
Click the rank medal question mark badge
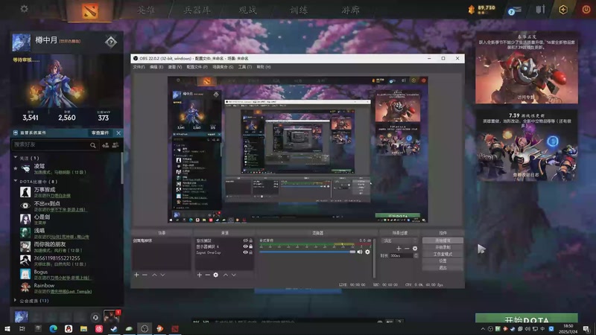tap(110, 42)
